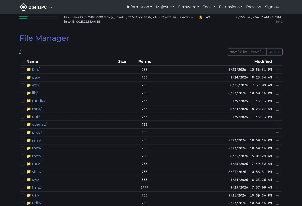This screenshot has height=206, width=302.
Task: Click the mnt/ folder icon
Action: 29,109
